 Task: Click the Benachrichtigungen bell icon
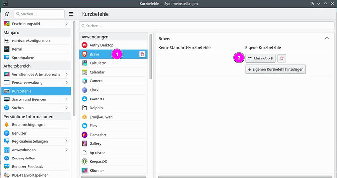[7, 125]
